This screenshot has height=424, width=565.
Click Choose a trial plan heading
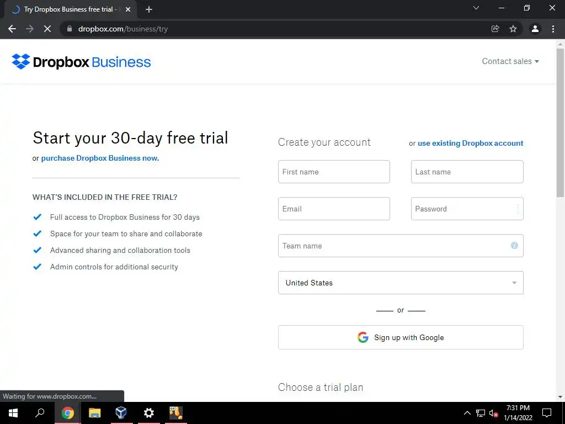click(x=321, y=387)
